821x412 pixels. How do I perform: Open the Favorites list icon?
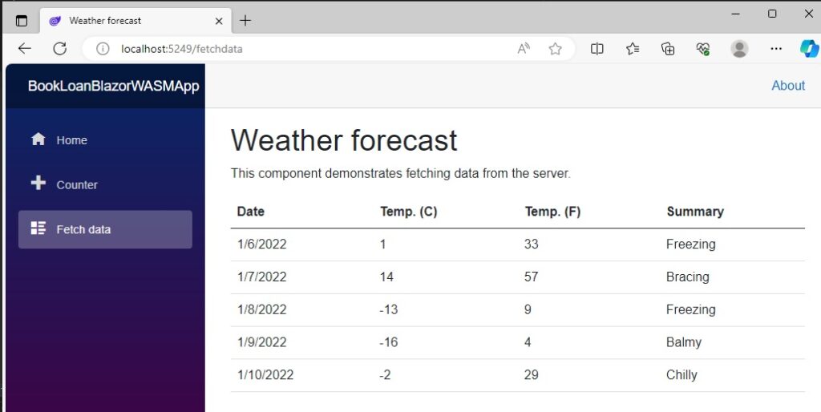click(633, 49)
